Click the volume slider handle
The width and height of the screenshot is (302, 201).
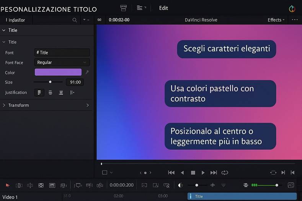coord(197,185)
